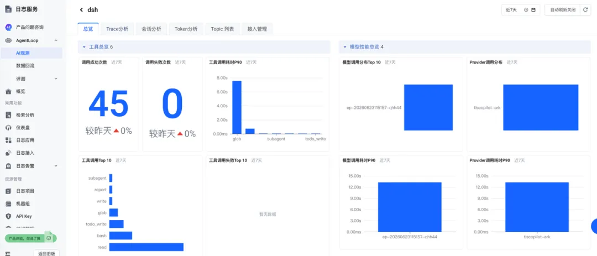Open the 自动刷新关闭 auto-refresh dropdown

pyautogui.click(x=562, y=10)
